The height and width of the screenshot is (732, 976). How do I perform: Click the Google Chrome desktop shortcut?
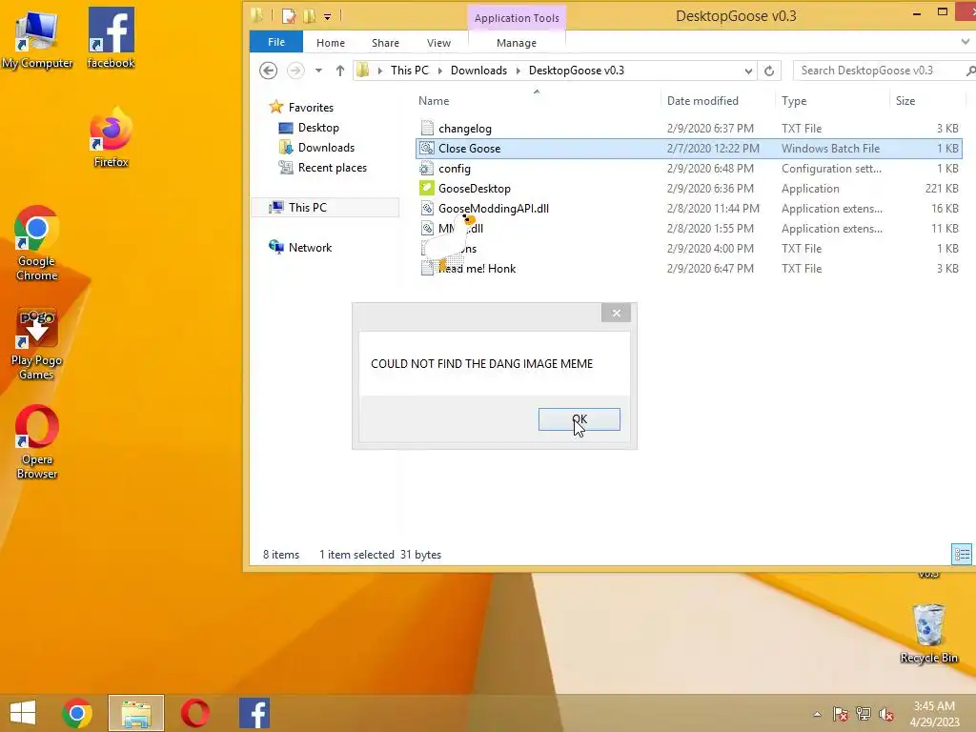[37, 244]
